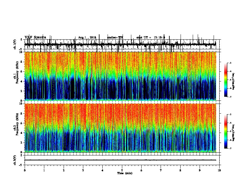Click inside the ch.1 spectrogram panel
Viewport: 247px width, 191px height.
[120, 76]
